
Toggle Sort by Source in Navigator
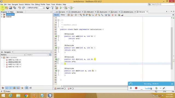pyautogui.click(x=30, y=88)
